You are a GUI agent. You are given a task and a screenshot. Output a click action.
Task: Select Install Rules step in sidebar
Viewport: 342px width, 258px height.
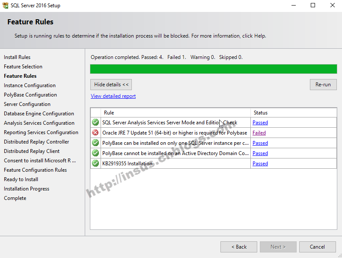pyautogui.click(x=17, y=57)
